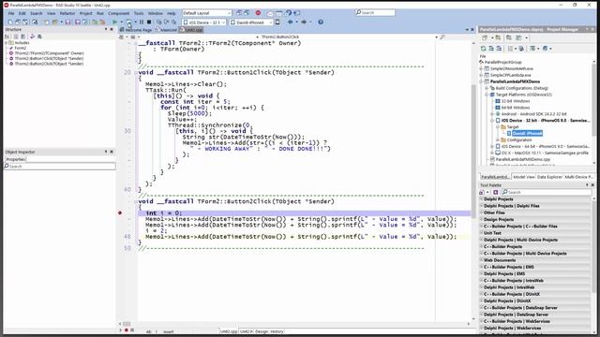Image resolution: width=600 pixels, height=337 pixels.
Task: Click the first sort icon in the Structure toolbar
Action: 7,37
